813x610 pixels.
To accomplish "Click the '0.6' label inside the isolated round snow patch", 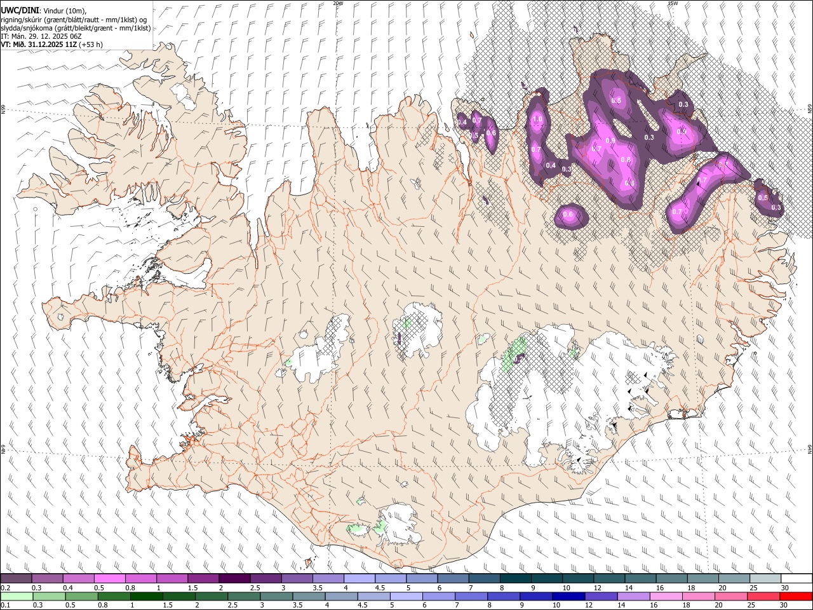I will pyautogui.click(x=568, y=215).
